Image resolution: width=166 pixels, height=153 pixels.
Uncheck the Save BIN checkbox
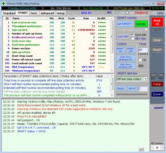[132, 35]
